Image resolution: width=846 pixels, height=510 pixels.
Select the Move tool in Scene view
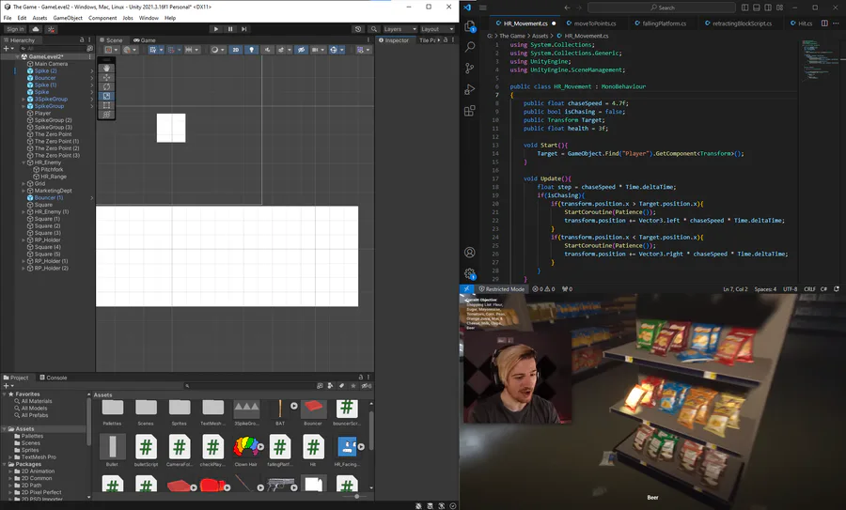[x=106, y=77]
